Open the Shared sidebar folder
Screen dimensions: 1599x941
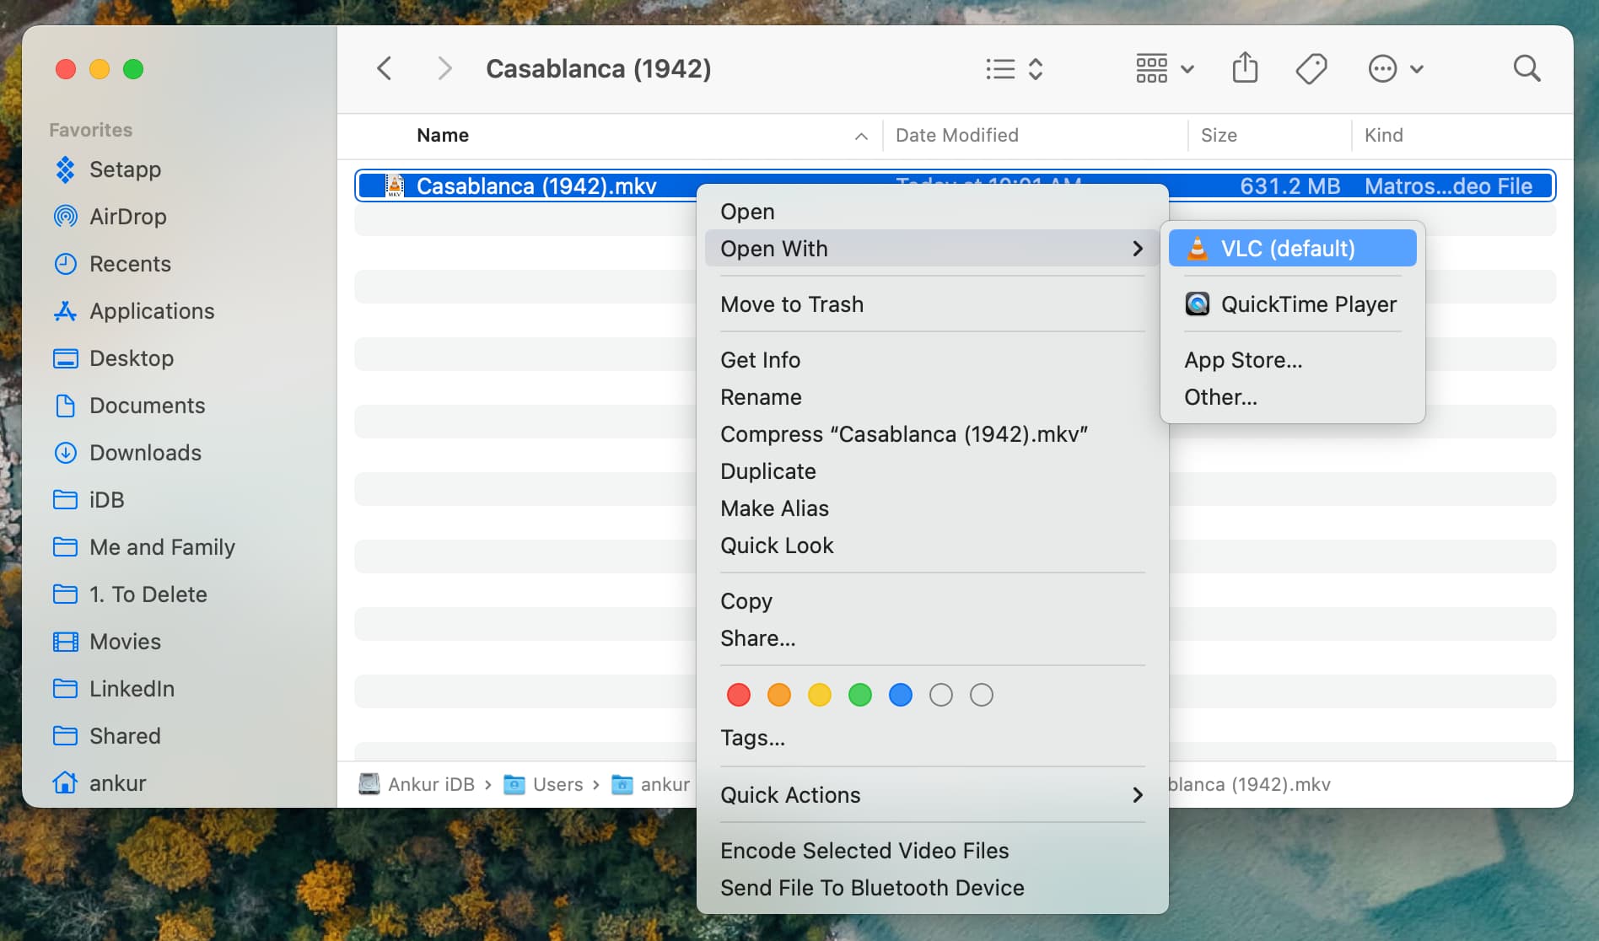(x=106, y=736)
